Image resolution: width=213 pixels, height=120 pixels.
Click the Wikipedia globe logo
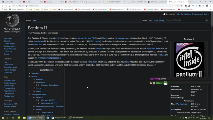[12, 20]
